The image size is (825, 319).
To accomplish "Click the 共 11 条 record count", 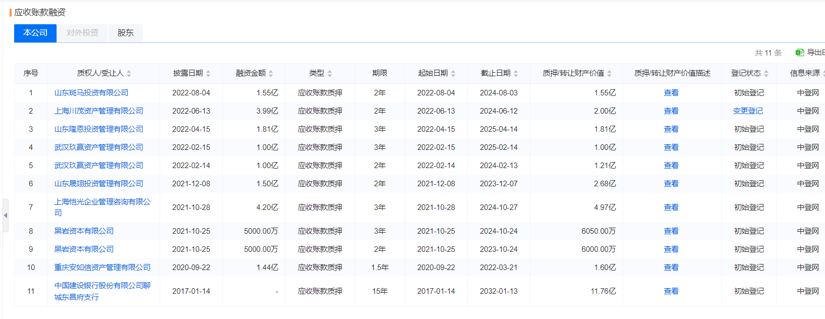I will pyautogui.click(x=768, y=53).
